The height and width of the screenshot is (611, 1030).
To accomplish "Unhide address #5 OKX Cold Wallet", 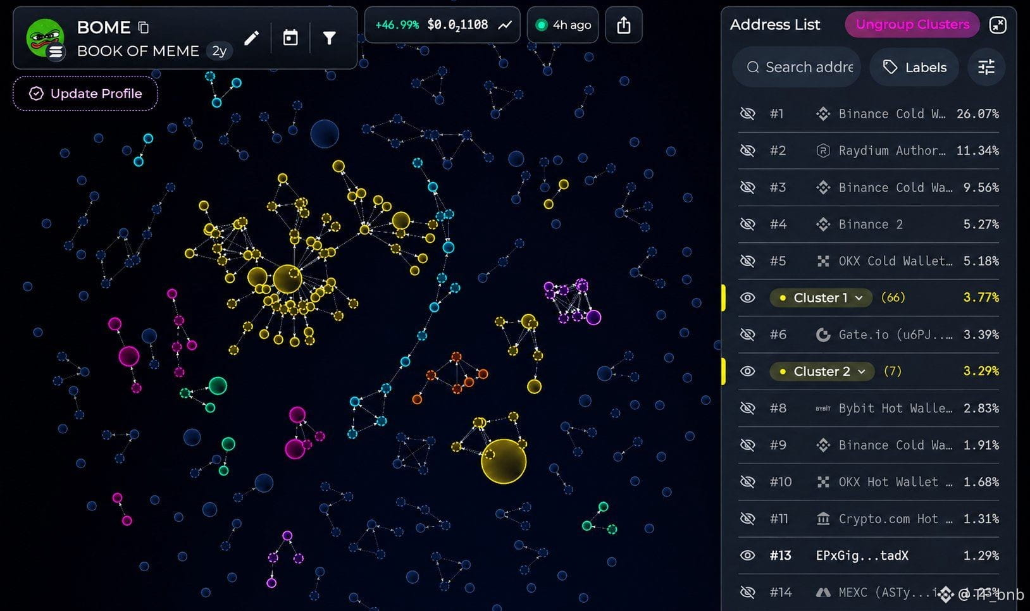I will (747, 261).
